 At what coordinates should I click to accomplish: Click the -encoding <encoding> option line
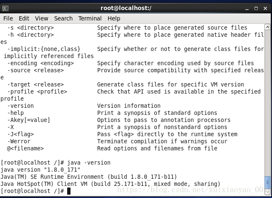click(x=40, y=63)
